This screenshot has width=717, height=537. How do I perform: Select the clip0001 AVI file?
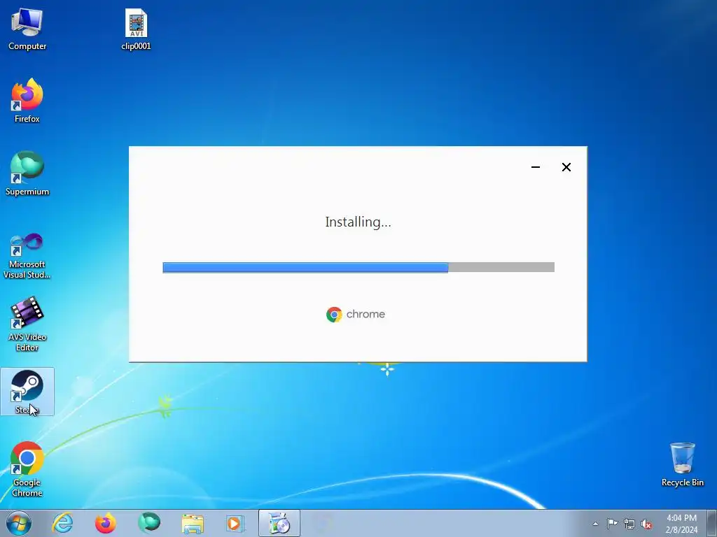[x=136, y=29]
